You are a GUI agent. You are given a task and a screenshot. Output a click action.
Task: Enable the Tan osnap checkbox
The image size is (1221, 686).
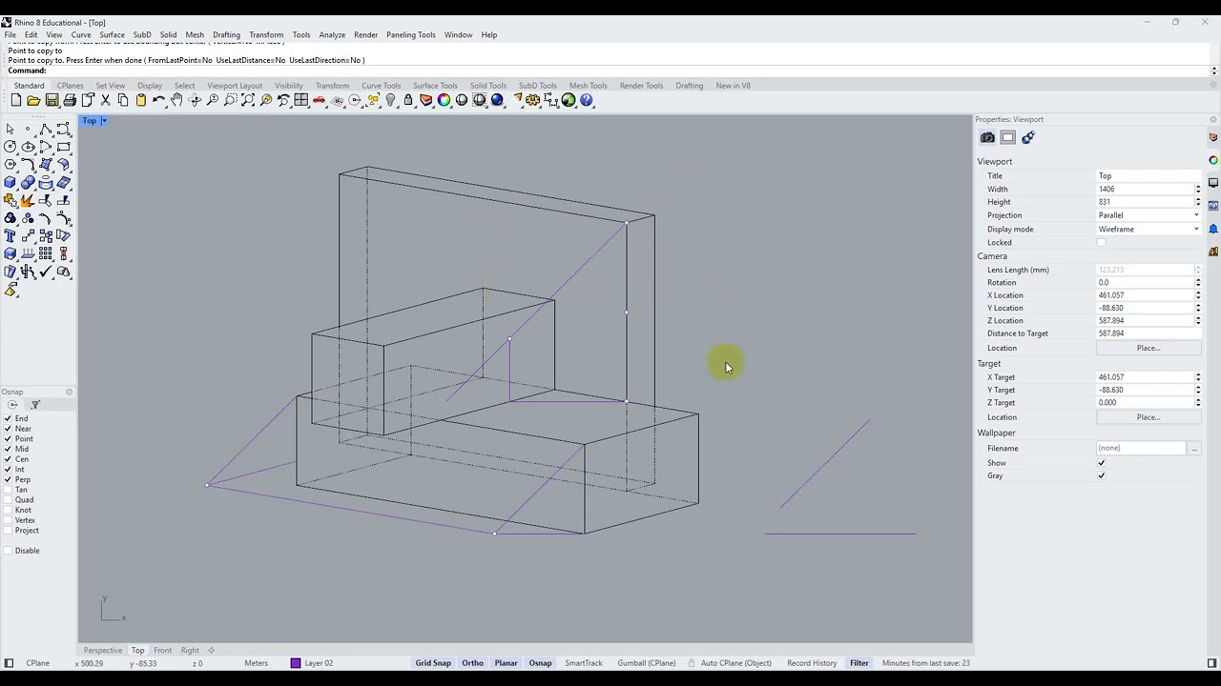point(9,490)
